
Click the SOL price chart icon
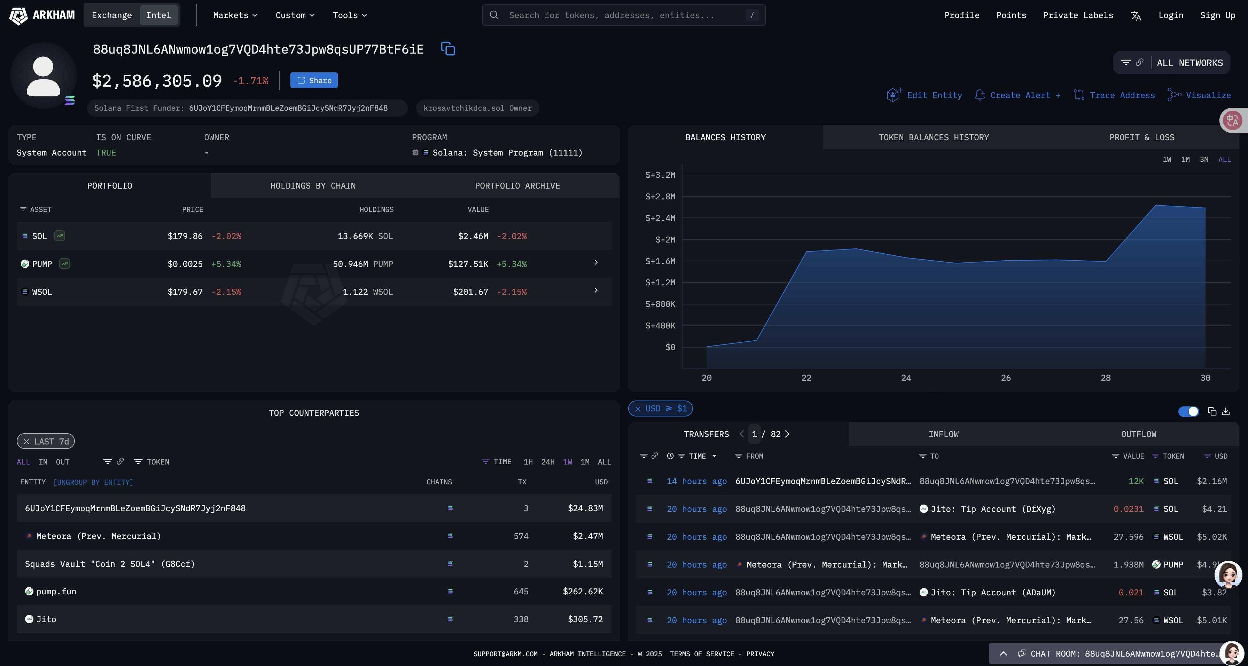(x=60, y=236)
